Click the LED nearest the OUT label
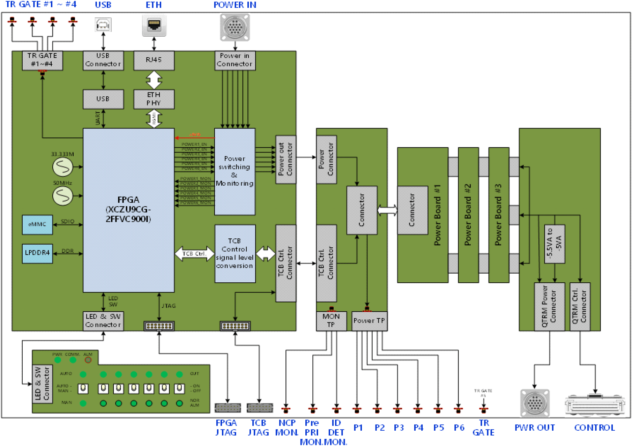Screen dimensions: 632x446 179,374
